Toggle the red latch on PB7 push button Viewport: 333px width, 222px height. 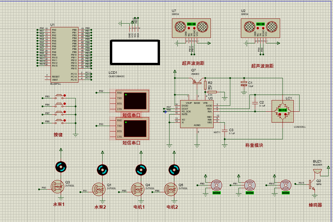click(x=65, y=112)
